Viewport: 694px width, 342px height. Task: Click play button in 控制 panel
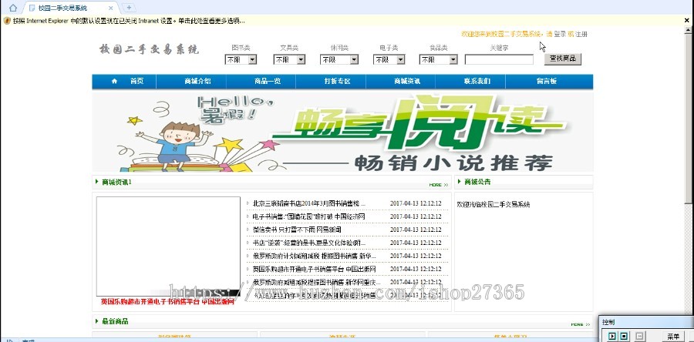[x=612, y=337]
